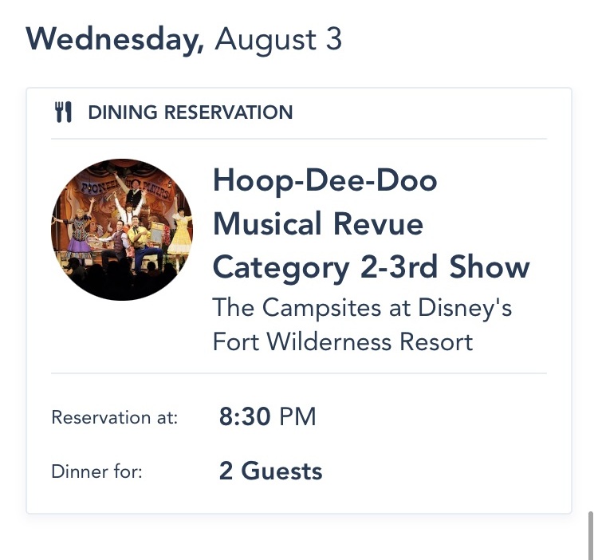
Task: Select the 2 Guests party size
Action: pos(270,471)
